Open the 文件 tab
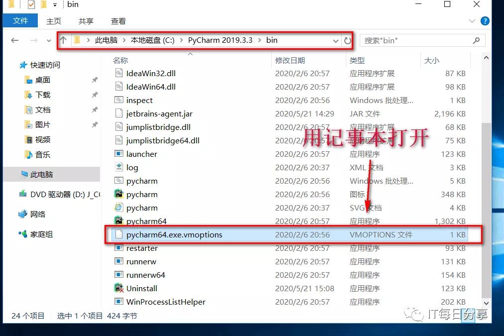 tap(20, 21)
